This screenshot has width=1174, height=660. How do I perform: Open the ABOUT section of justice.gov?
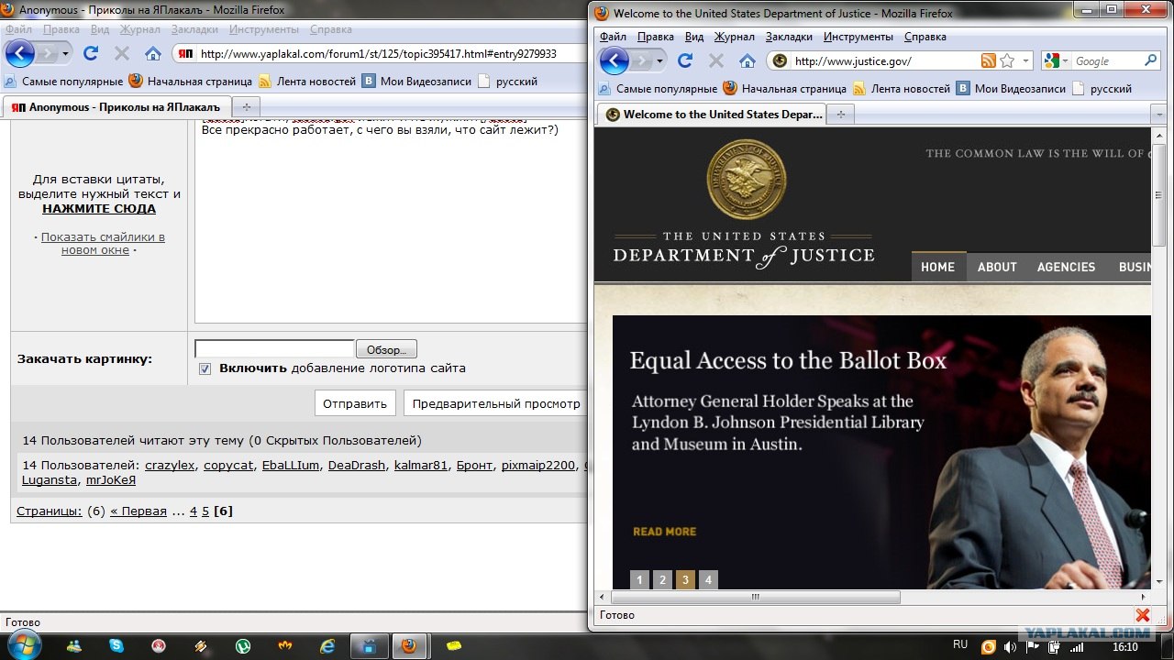pos(997,267)
